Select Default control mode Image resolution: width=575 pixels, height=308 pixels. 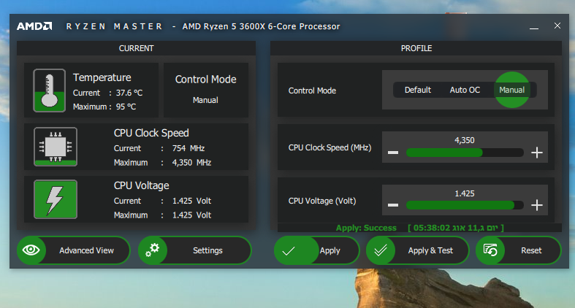(418, 90)
